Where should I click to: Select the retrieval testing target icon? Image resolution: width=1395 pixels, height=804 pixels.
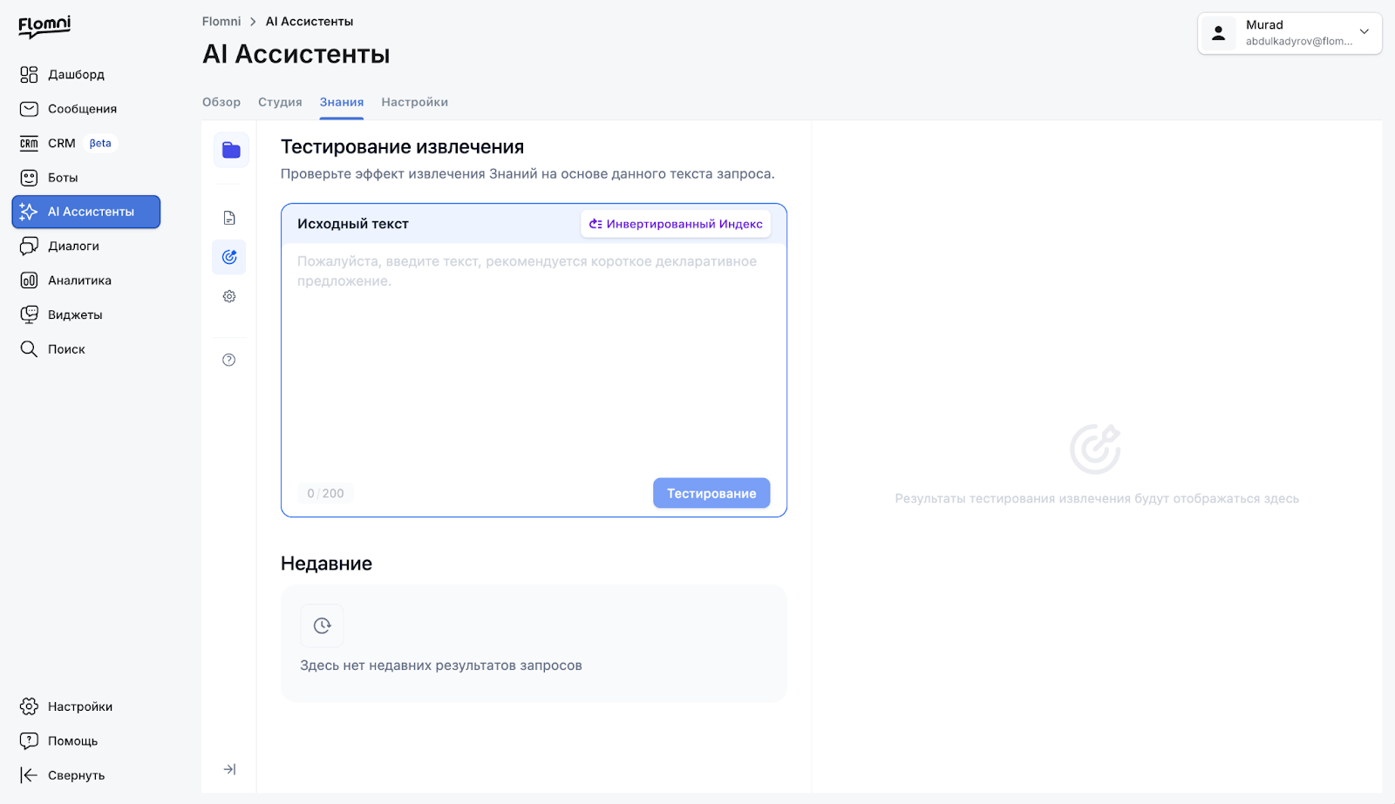(229, 257)
